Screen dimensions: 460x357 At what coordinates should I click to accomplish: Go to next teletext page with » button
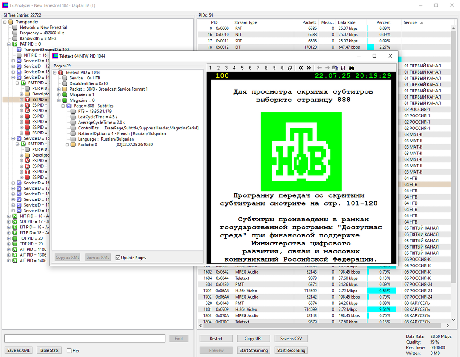pyautogui.click(x=309, y=68)
